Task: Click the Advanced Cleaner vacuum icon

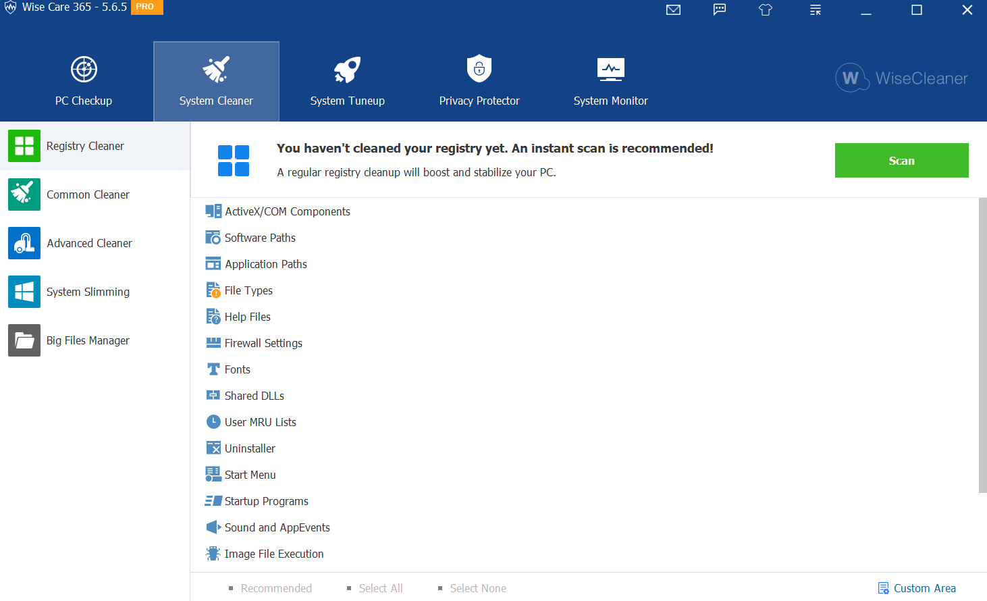Action: tap(24, 243)
